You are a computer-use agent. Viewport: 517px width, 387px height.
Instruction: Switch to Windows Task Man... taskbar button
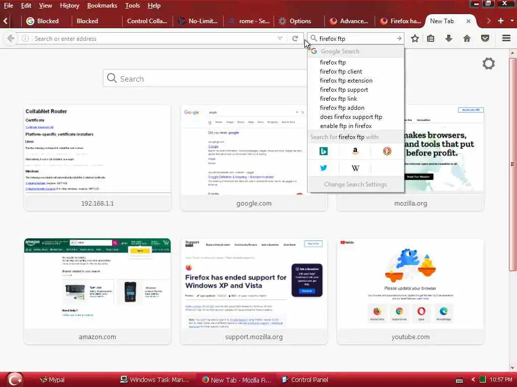coord(154,380)
